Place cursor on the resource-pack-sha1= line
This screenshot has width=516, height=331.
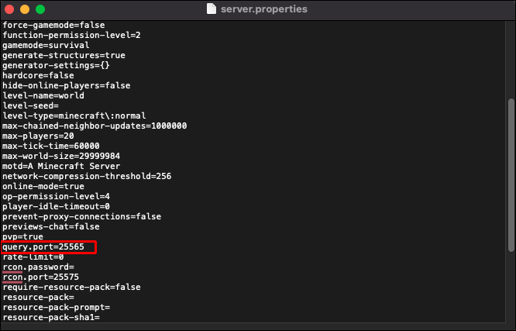(51, 317)
